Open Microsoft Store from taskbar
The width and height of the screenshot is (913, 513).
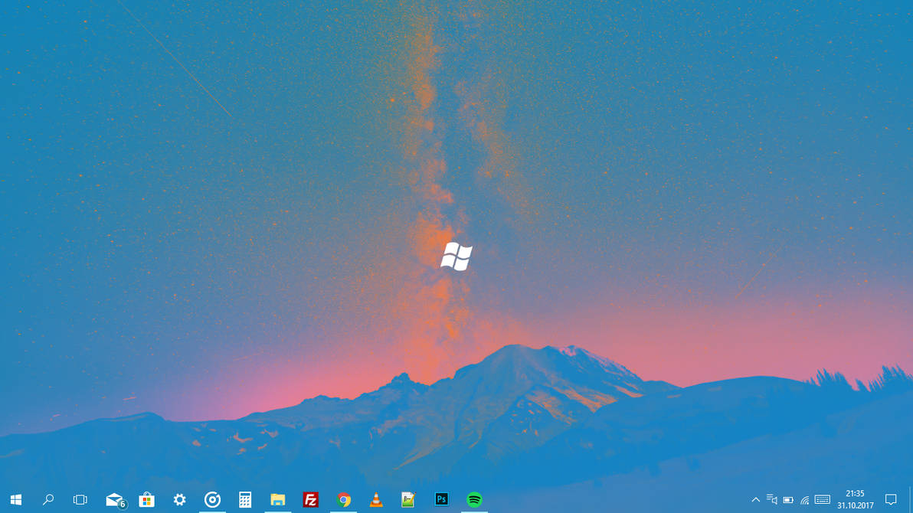[x=147, y=500]
